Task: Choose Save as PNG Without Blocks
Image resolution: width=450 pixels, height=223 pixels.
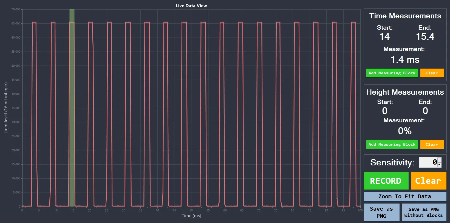Action: 424,212
